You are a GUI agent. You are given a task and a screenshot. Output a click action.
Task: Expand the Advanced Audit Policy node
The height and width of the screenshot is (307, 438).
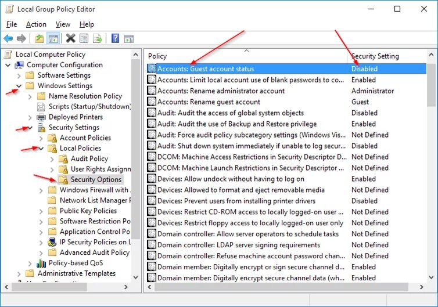[x=41, y=253]
